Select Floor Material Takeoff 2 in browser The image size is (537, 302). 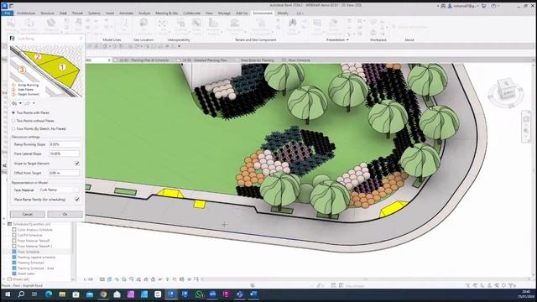pyautogui.click(x=34, y=246)
